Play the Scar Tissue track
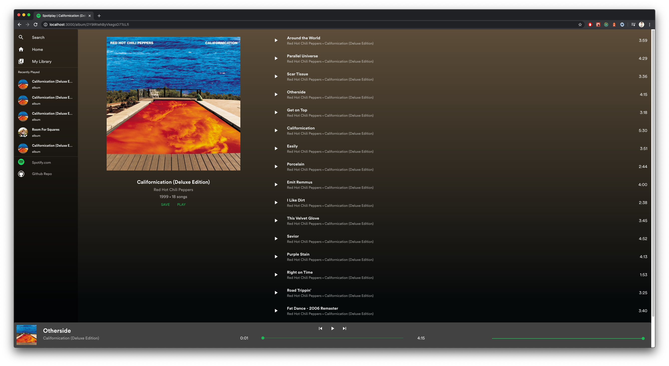 pos(276,76)
